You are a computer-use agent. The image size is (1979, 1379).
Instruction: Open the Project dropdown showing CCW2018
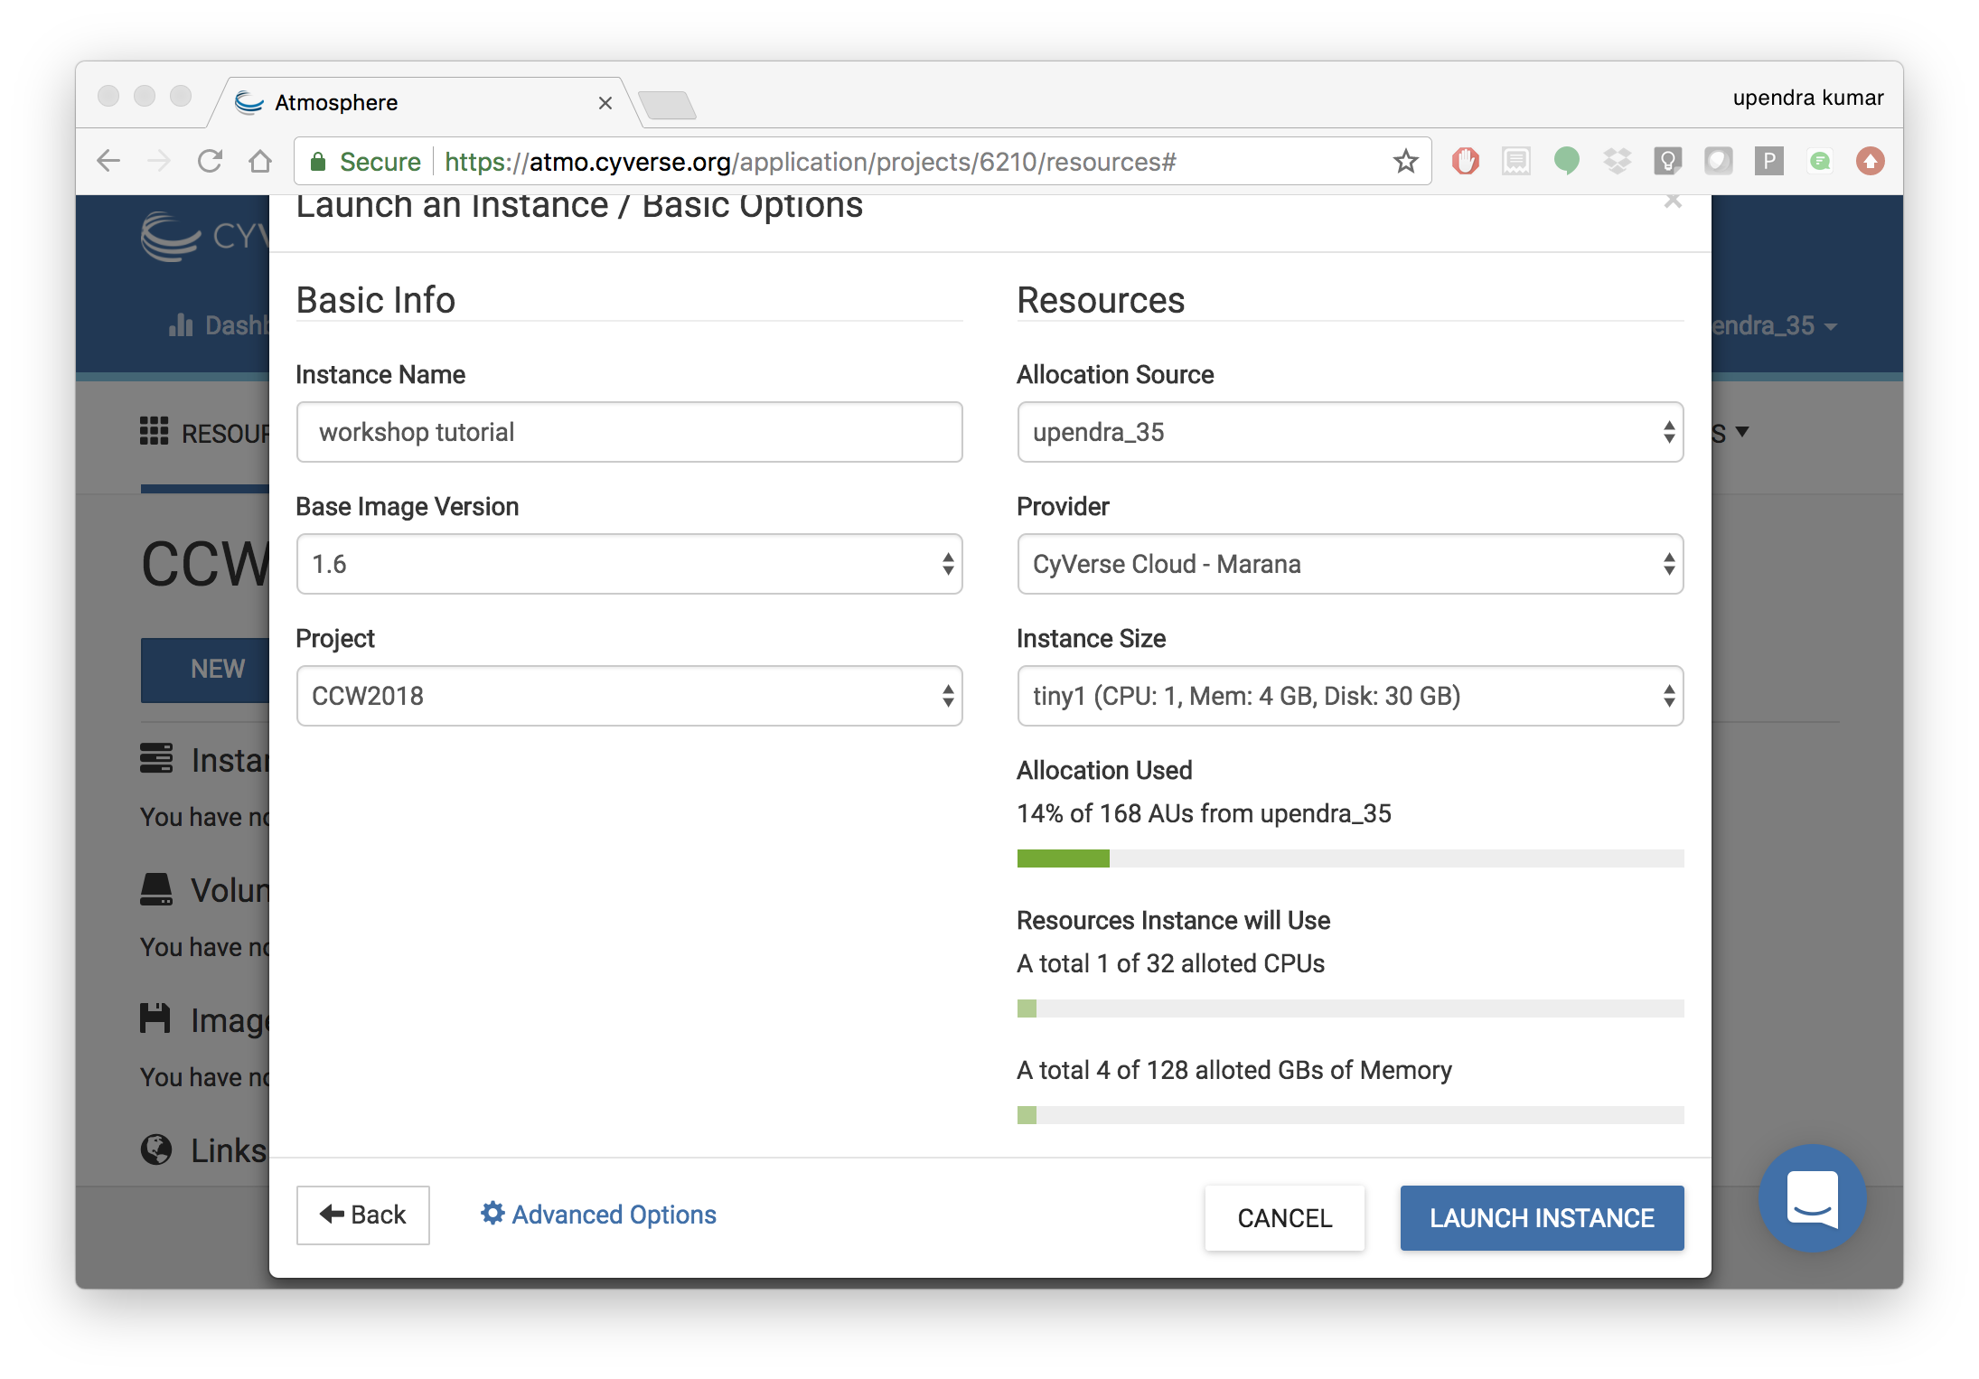click(629, 696)
